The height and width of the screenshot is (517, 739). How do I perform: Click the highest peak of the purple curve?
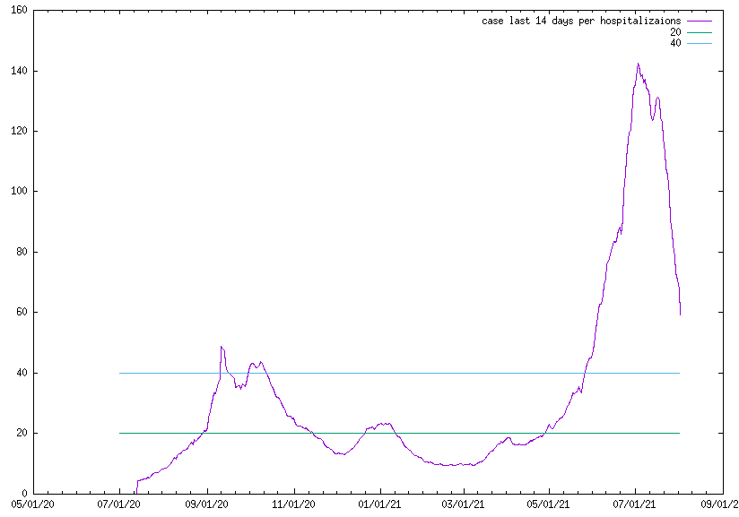[x=638, y=64]
